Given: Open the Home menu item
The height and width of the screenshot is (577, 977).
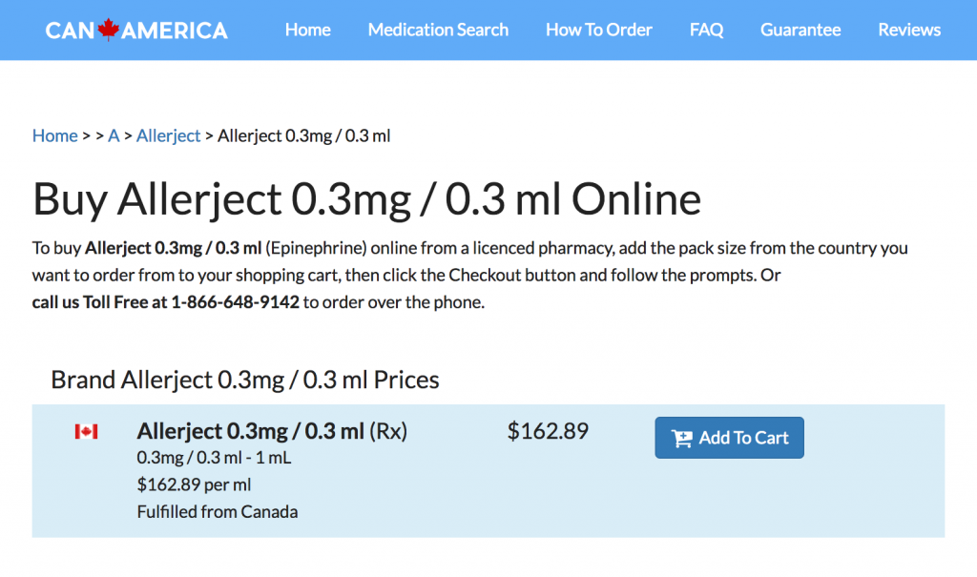Looking at the screenshot, I should point(308,30).
